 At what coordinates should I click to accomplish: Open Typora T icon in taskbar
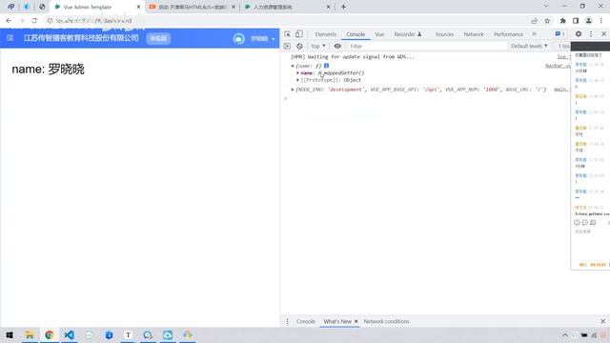click(128, 334)
